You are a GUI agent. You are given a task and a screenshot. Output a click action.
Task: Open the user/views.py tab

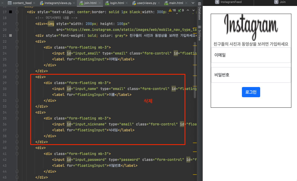(146, 3)
